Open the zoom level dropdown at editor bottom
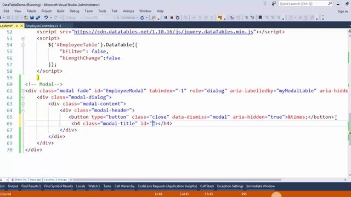Viewport: 351px width, 197px height. (7, 179)
